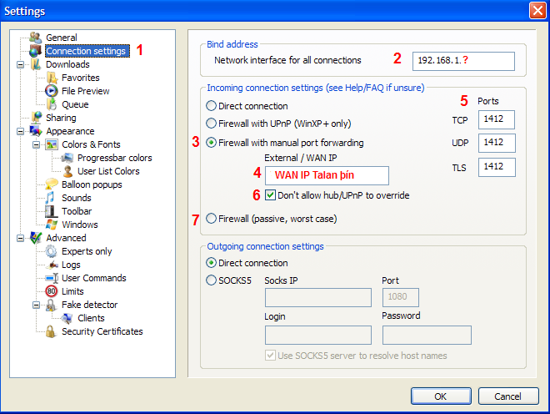Select Firewall passive worst case option
The height and width of the screenshot is (414, 550).
(x=211, y=219)
